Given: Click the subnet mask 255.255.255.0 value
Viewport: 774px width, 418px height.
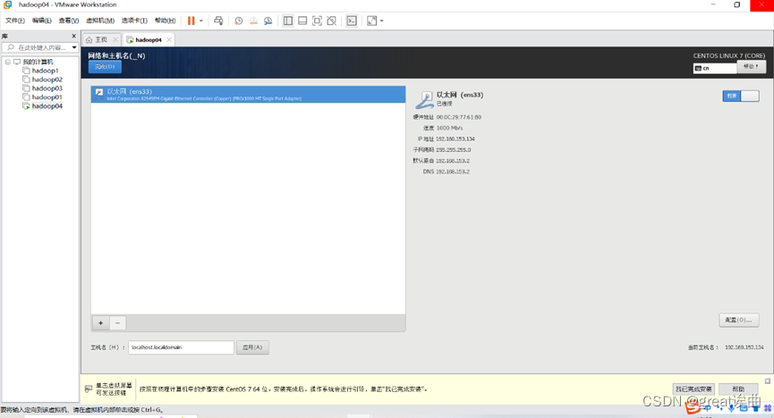Looking at the screenshot, I should [x=453, y=150].
